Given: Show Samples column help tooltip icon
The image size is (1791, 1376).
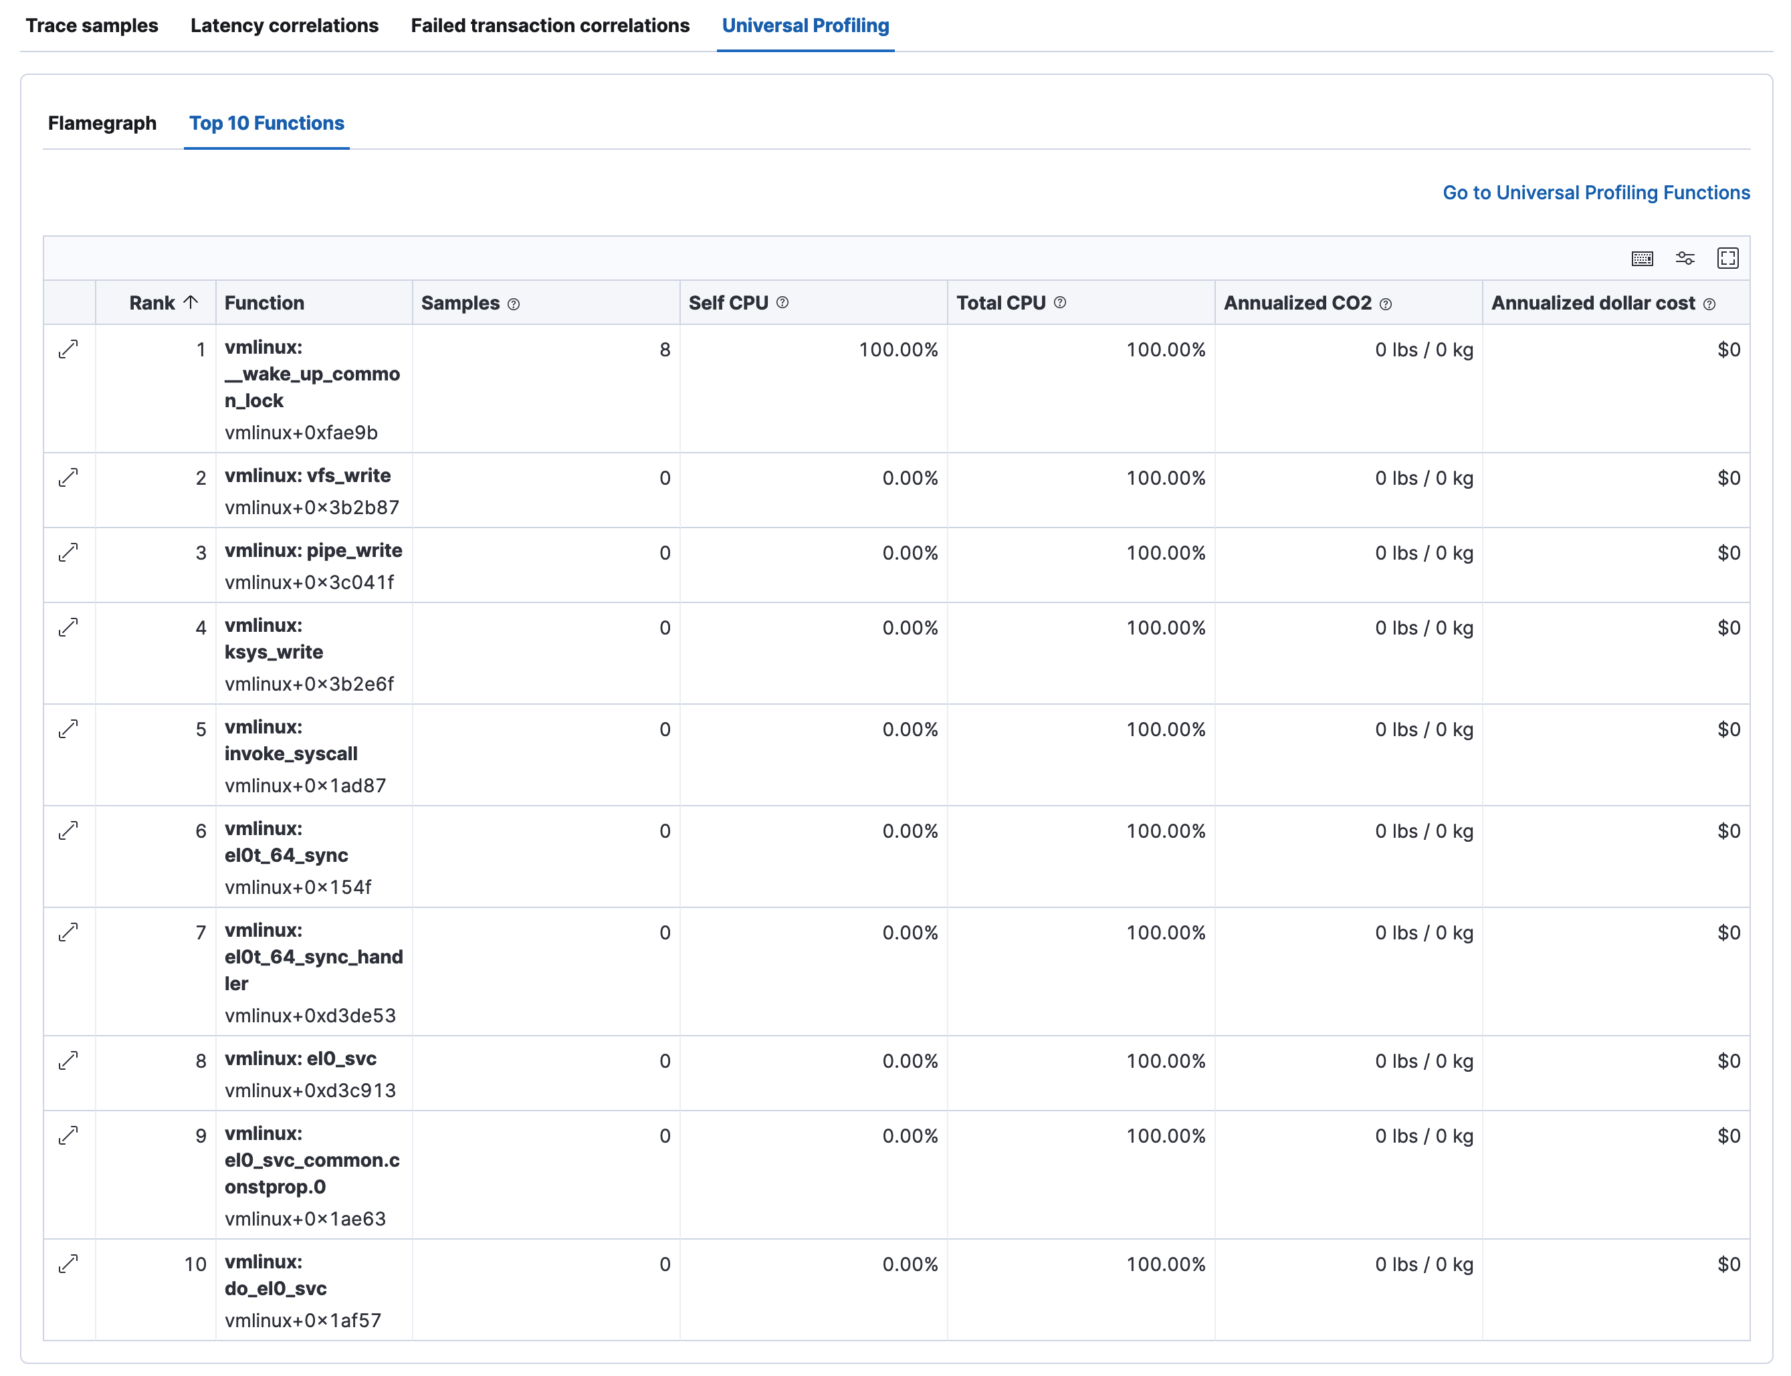Looking at the screenshot, I should pyautogui.click(x=514, y=305).
